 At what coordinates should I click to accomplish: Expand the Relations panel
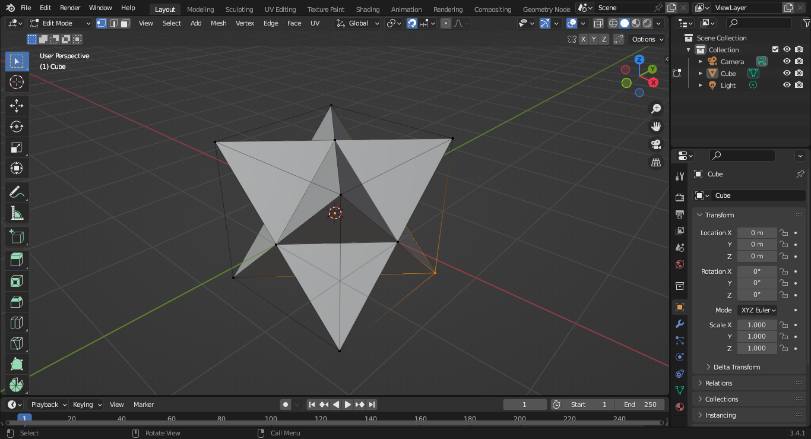point(718,383)
